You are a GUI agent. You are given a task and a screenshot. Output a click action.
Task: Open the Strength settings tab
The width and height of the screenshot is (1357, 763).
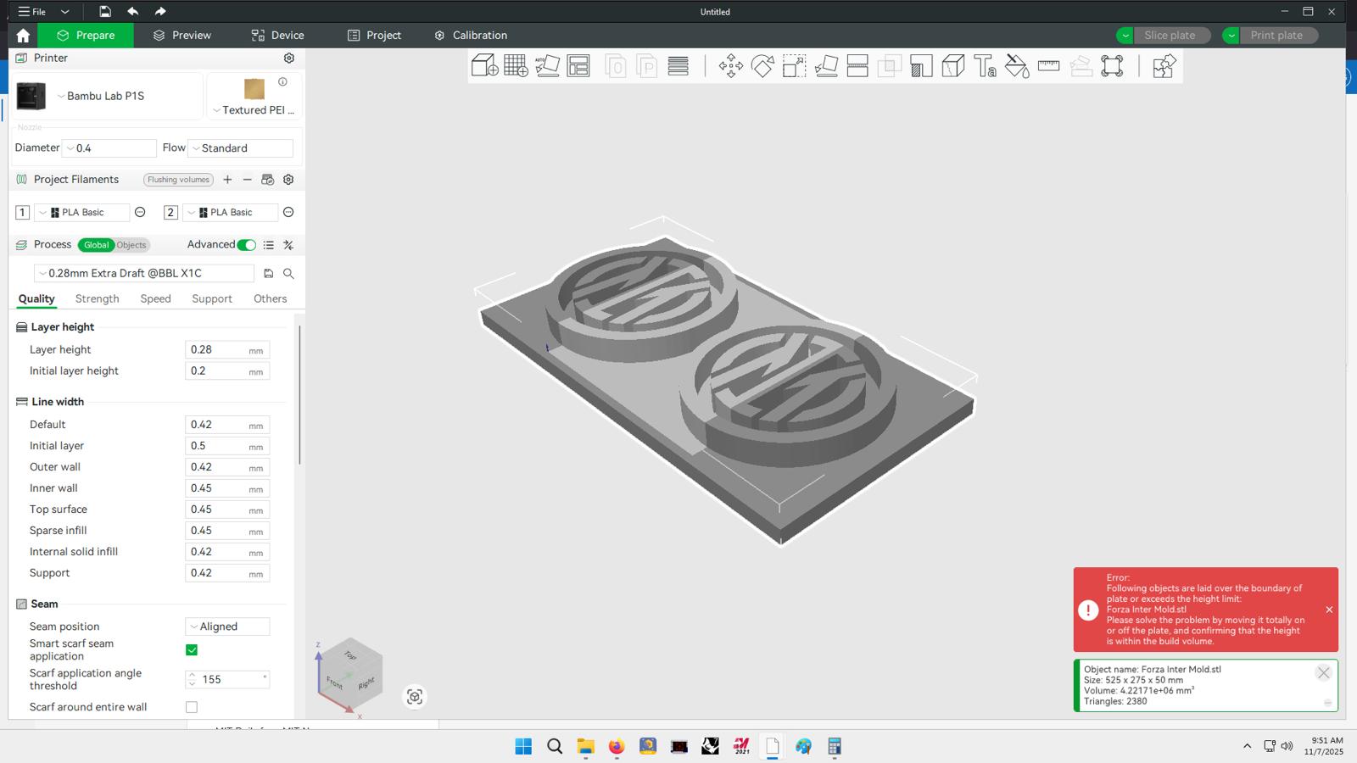click(97, 298)
